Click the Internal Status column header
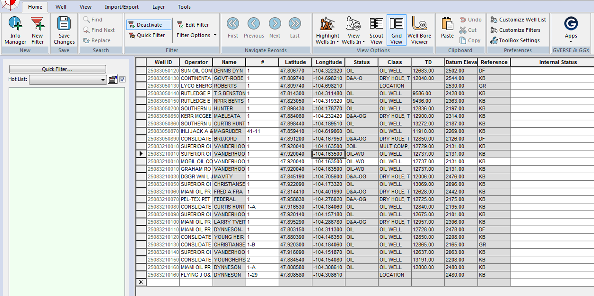594x296 pixels. (552, 62)
